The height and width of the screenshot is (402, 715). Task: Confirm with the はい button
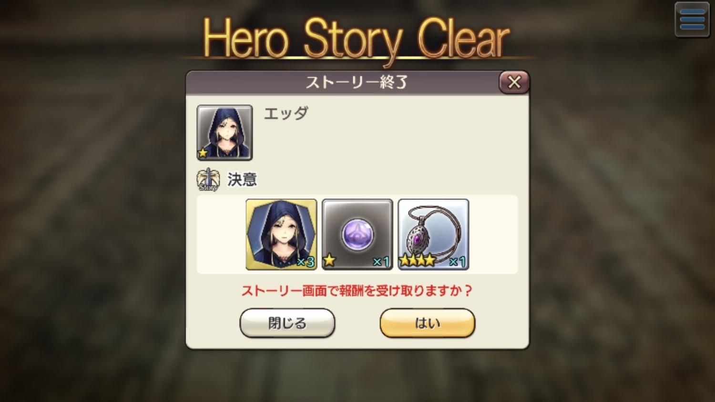[x=428, y=323]
